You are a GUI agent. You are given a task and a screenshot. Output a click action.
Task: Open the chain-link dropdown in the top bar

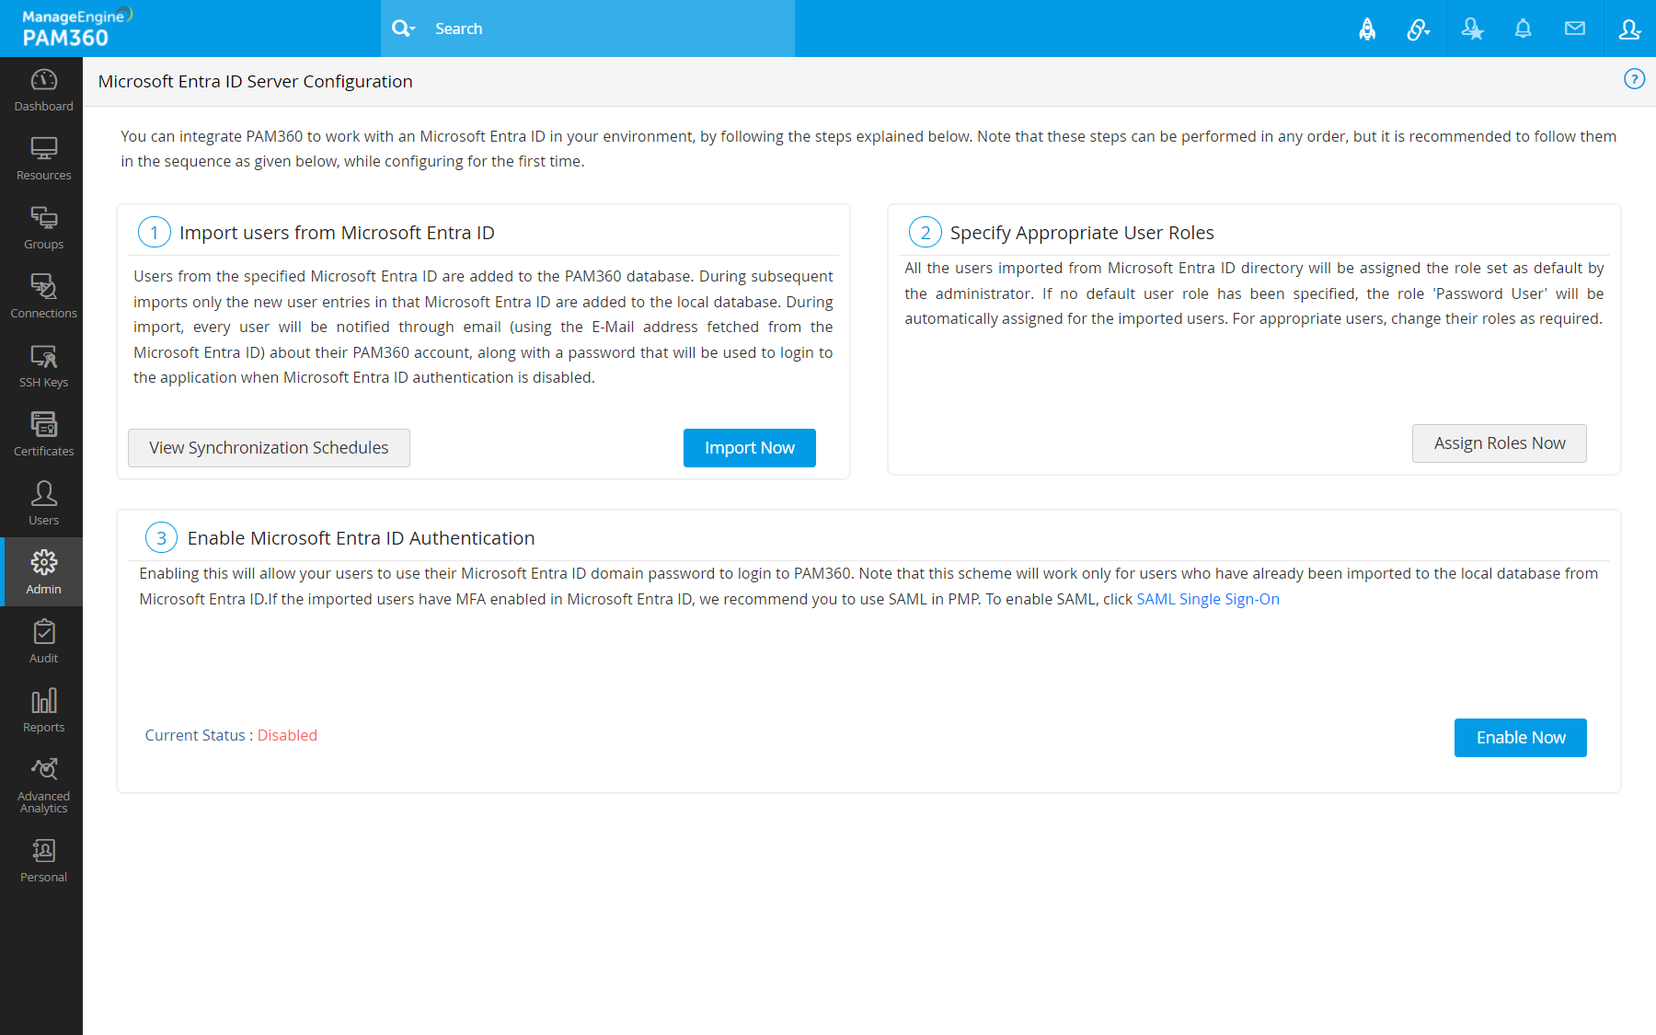tap(1418, 29)
